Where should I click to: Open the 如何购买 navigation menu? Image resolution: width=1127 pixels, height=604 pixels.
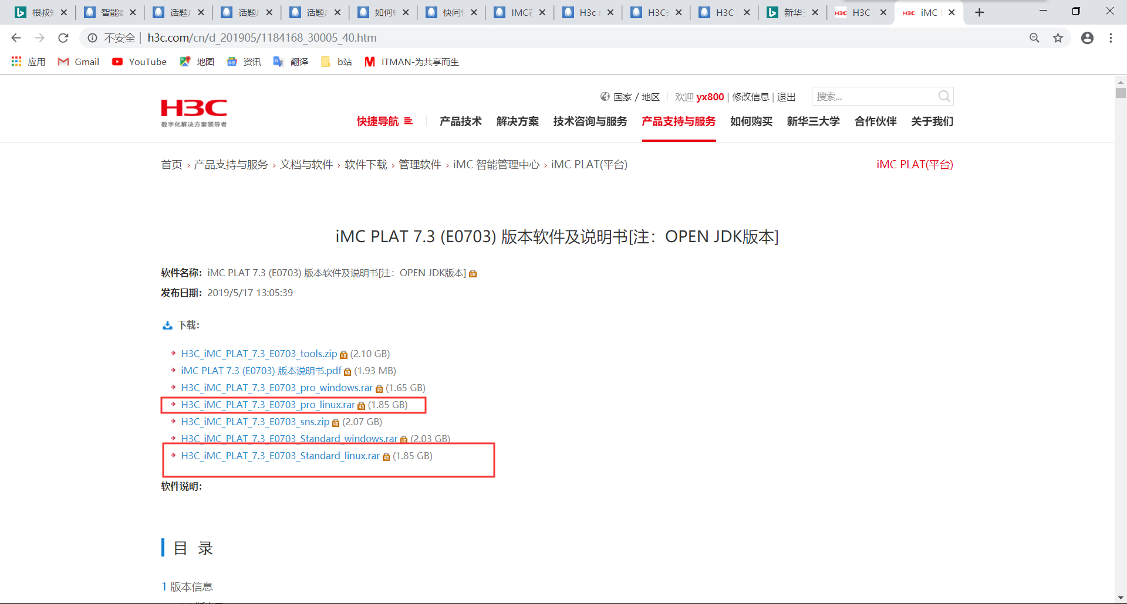coord(751,121)
